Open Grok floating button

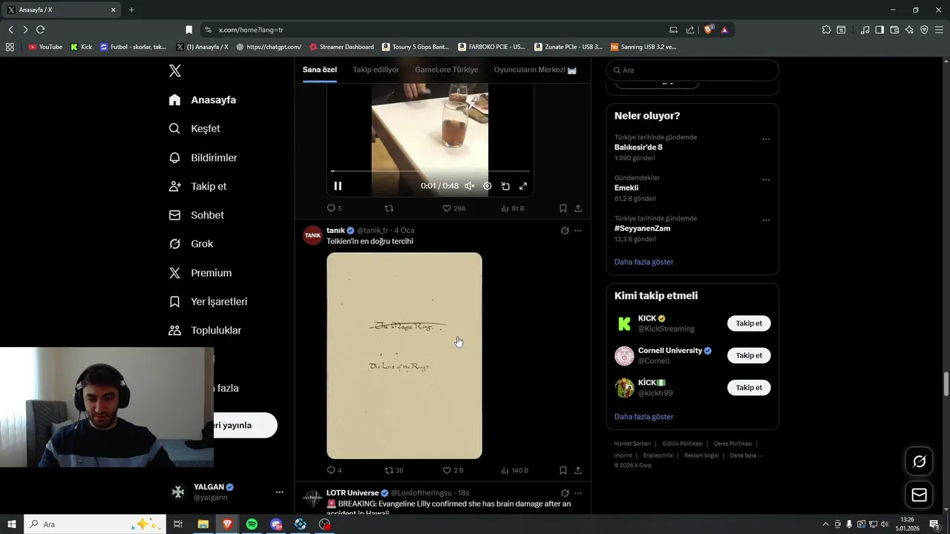click(920, 462)
